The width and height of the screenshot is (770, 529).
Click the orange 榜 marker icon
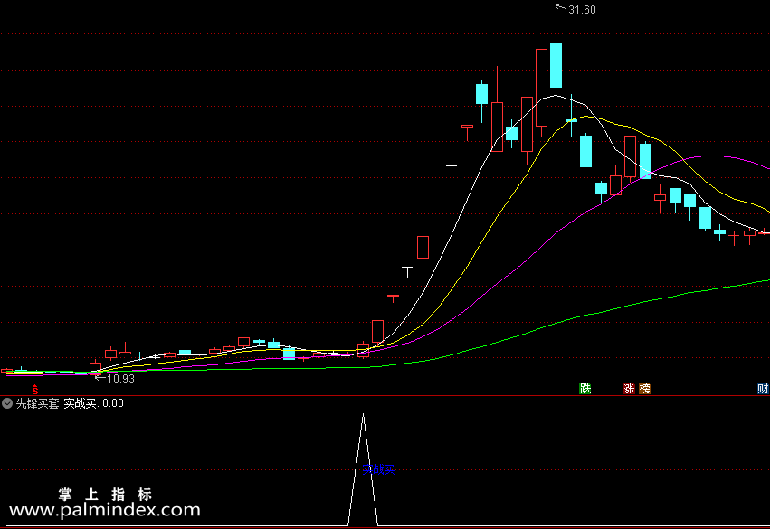click(x=645, y=389)
